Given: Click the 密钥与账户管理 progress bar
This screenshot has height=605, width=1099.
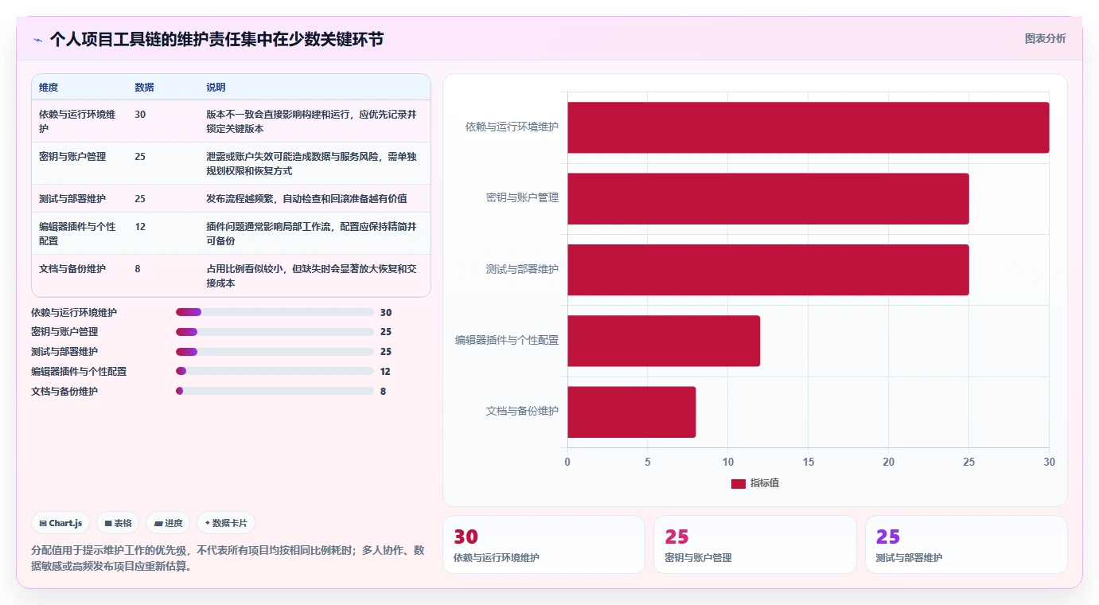Looking at the screenshot, I should (x=275, y=332).
